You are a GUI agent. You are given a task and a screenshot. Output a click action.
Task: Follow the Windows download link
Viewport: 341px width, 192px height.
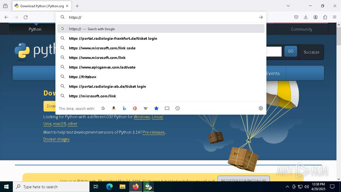click(x=142, y=117)
